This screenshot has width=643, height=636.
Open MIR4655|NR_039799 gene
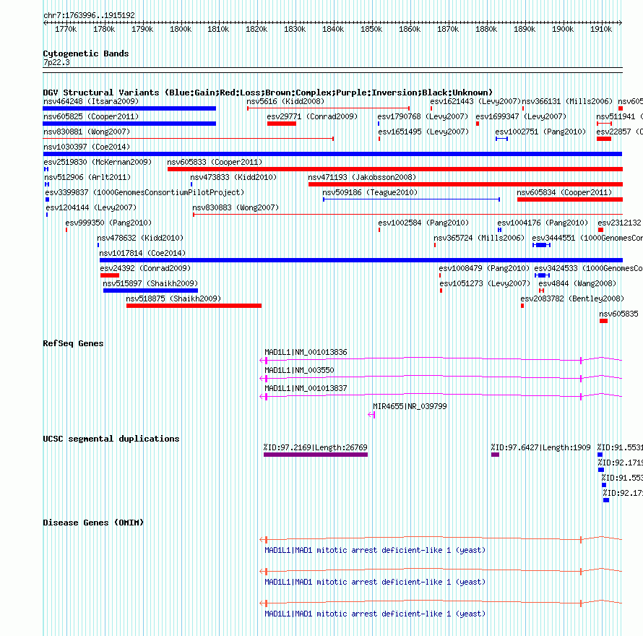[x=410, y=407]
